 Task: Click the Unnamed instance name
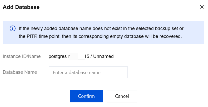pyautogui.click(x=104, y=56)
